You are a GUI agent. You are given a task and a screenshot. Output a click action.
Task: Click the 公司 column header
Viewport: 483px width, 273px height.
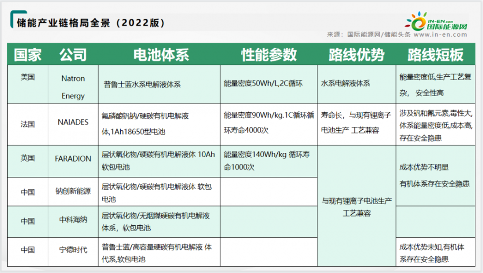pos(73,55)
